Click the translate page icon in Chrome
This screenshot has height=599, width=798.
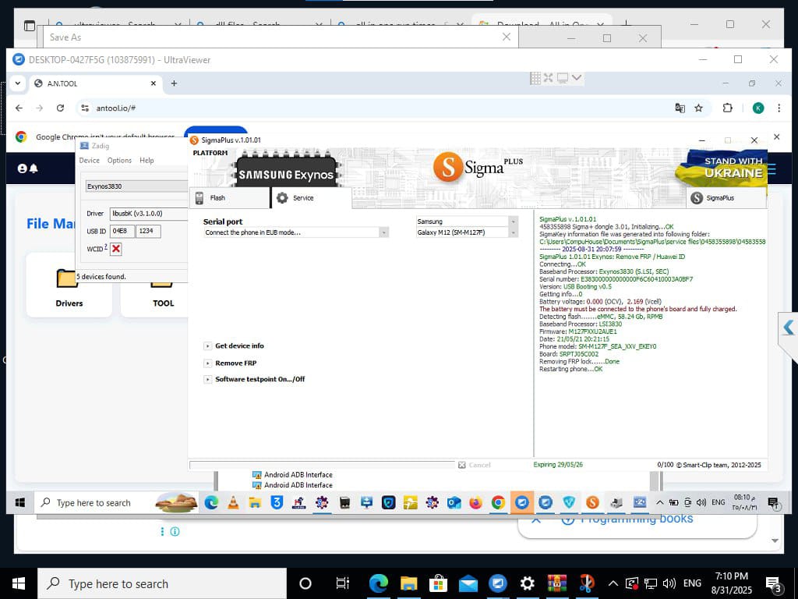tap(680, 108)
